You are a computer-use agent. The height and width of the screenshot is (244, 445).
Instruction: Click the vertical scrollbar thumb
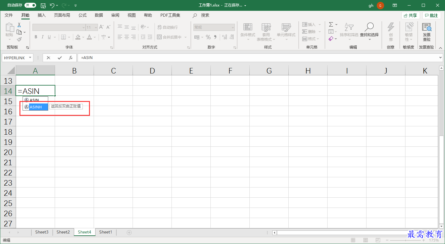(441, 180)
